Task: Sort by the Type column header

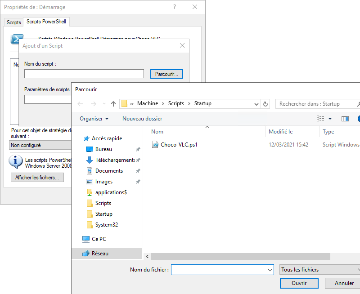Action: 328,132
